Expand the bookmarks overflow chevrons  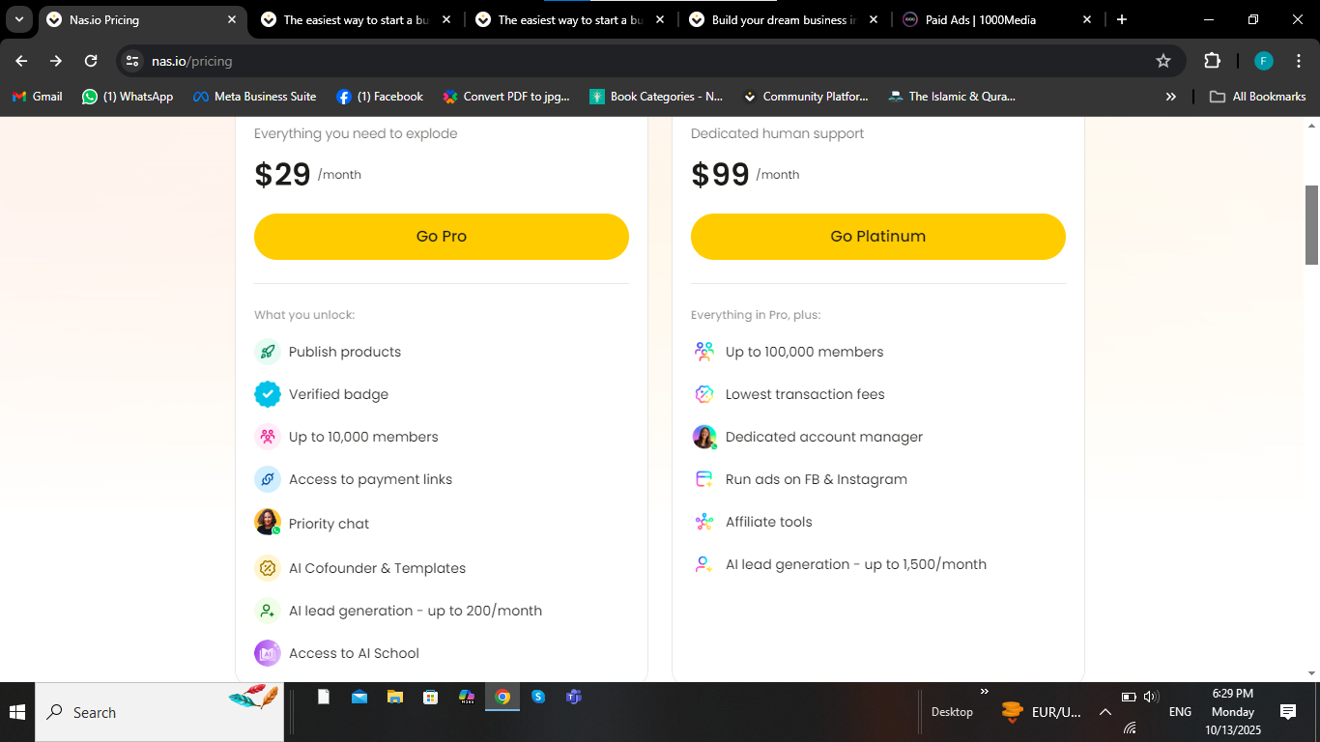pos(1170,96)
